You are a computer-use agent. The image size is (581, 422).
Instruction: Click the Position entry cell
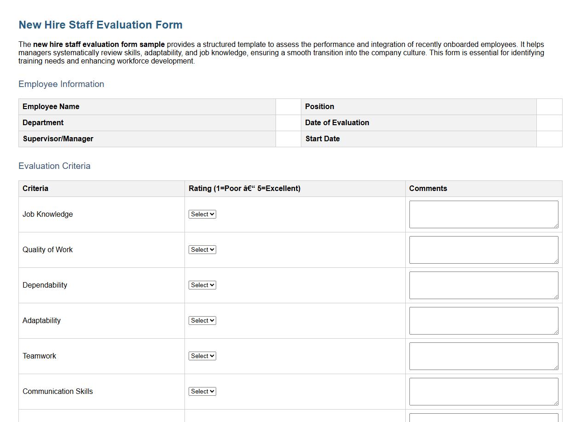coord(549,106)
